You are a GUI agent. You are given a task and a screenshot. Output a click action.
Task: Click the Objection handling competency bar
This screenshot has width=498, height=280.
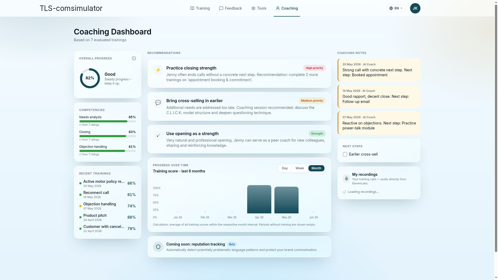pyautogui.click(x=107, y=151)
